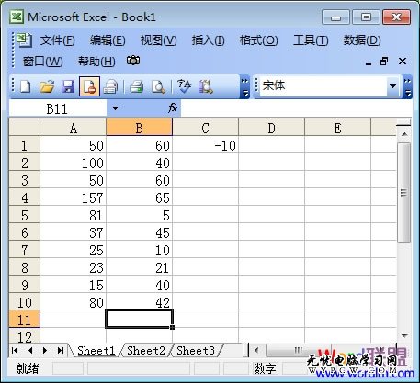Screen dimensions: 420x383
Task: Select cell B5 containing 5
Action: coord(139,215)
